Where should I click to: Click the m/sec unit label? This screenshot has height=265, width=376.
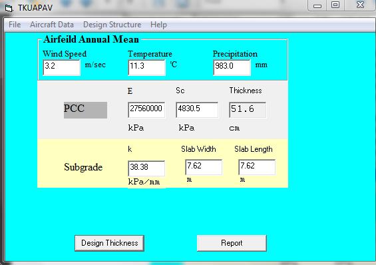pos(95,65)
